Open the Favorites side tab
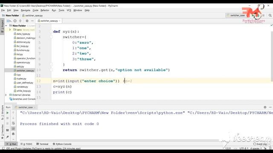 coord(2,131)
